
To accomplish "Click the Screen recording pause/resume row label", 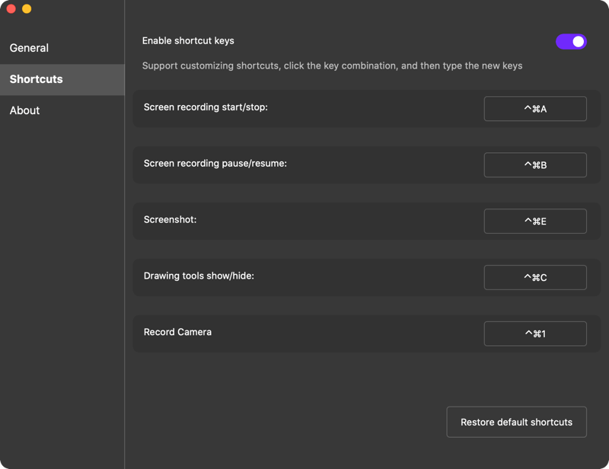I will click(x=215, y=164).
